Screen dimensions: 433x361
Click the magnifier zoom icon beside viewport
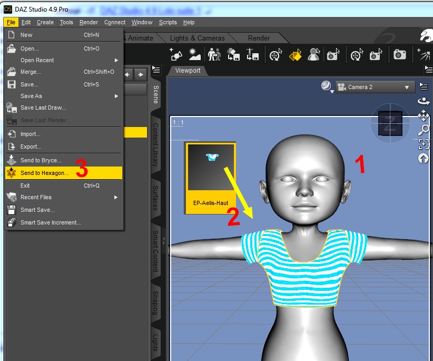click(x=424, y=130)
